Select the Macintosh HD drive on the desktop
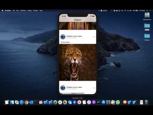This screenshot has width=153, height=115. coord(147,16)
